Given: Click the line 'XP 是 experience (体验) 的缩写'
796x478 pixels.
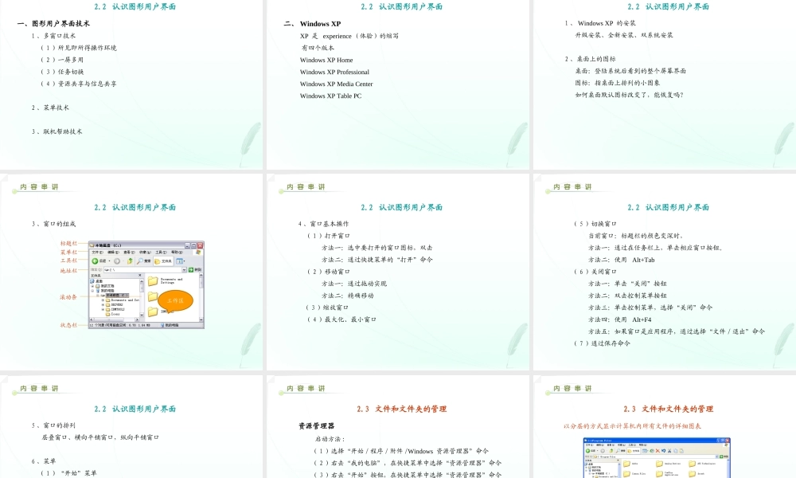Looking at the screenshot, I should pos(349,36).
